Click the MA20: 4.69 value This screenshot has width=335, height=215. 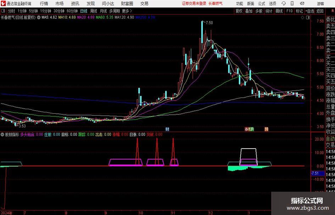point(86,17)
